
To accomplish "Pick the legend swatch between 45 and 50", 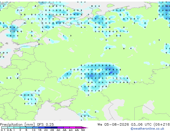I will point(79,128).
